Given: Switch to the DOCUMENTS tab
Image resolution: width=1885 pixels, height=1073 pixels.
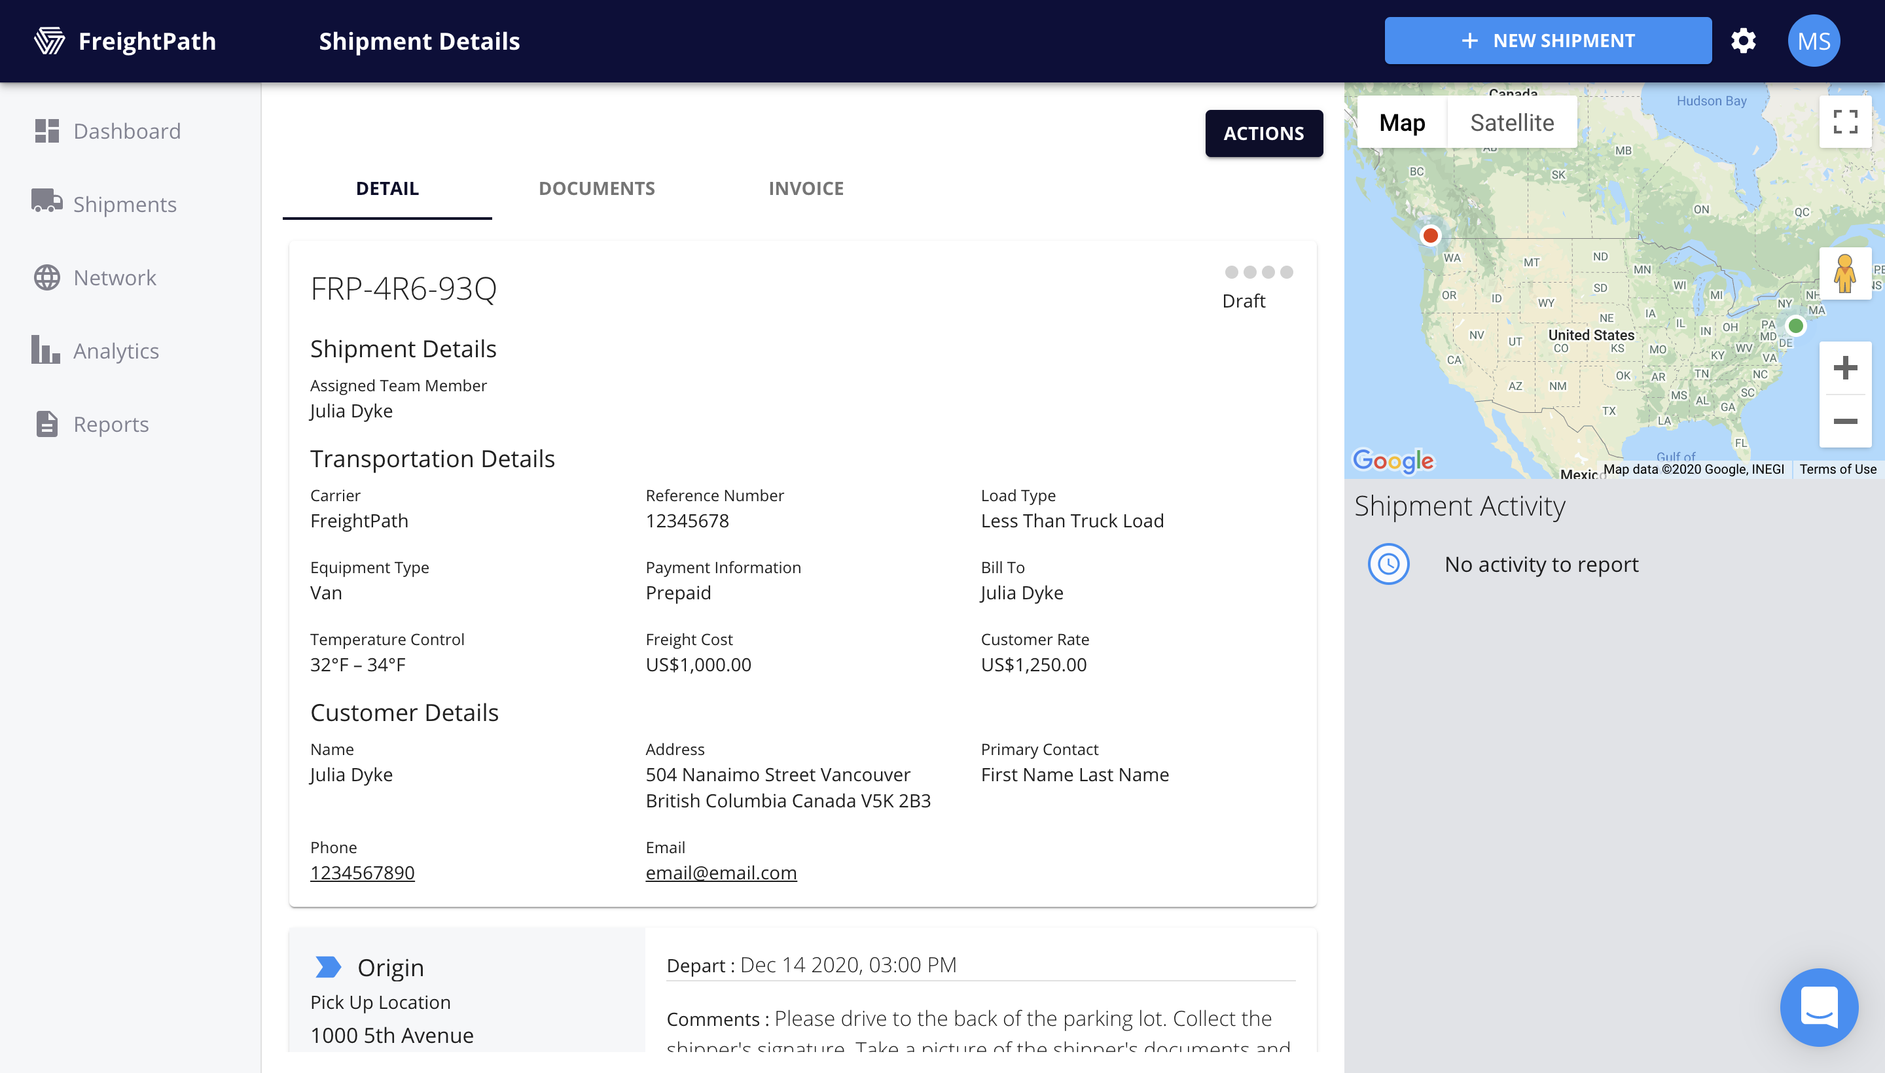Looking at the screenshot, I should [596, 188].
